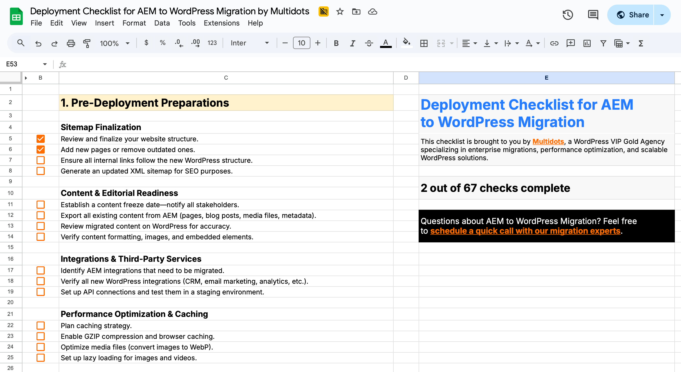Click the search menus magnifier icon
The height and width of the screenshot is (372, 681).
pos(21,43)
